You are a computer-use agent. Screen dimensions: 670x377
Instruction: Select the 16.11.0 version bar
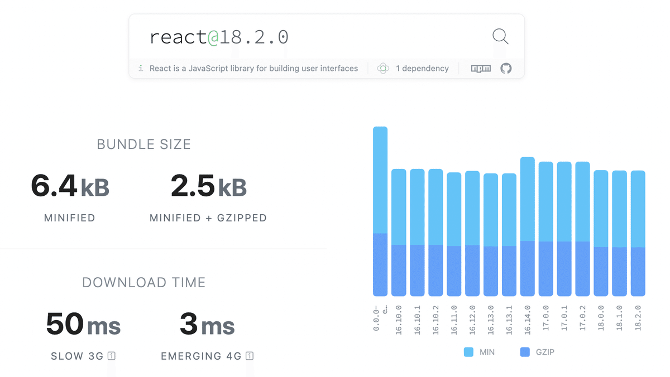coord(454,234)
